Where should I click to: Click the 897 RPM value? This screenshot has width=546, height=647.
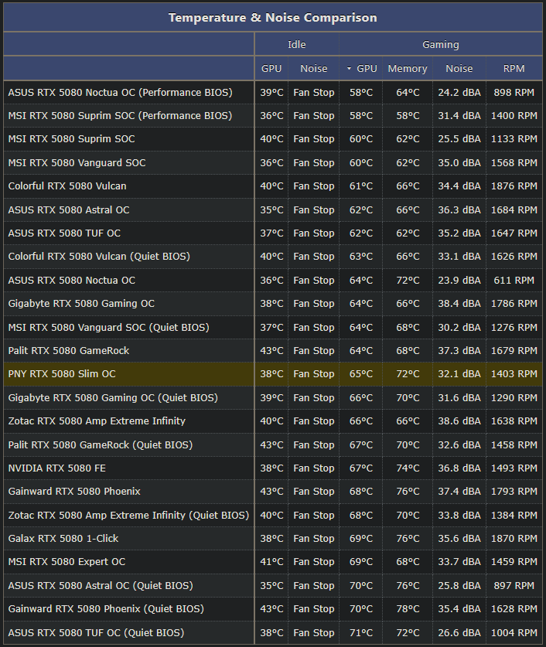pyautogui.click(x=514, y=585)
